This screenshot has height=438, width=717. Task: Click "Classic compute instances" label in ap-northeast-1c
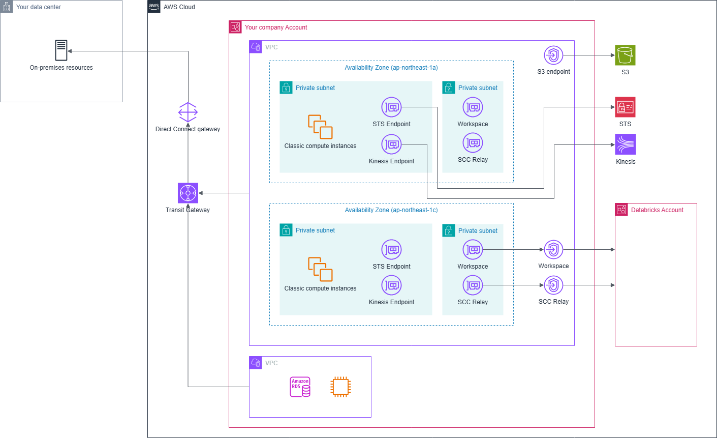[x=321, y=288]
